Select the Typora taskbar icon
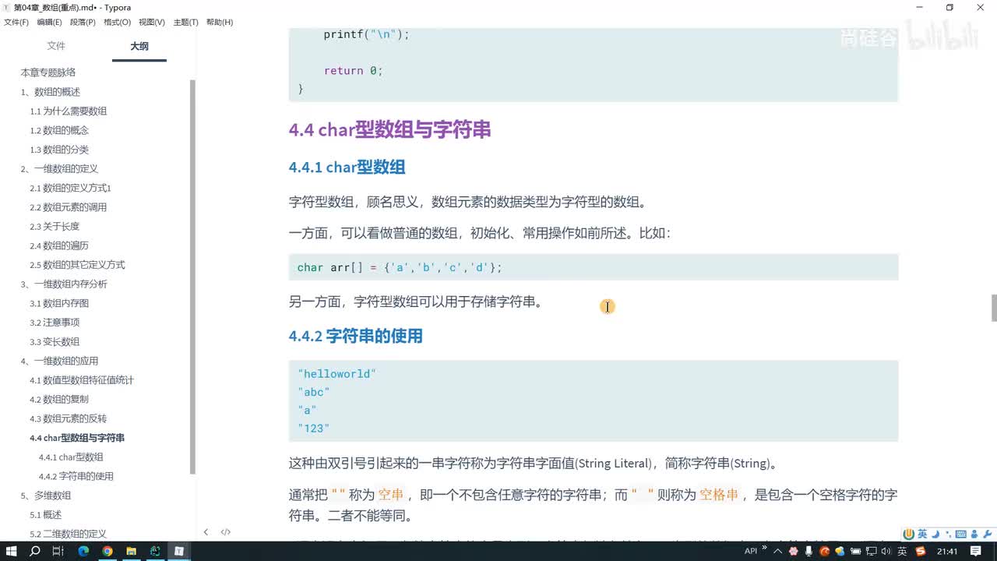 pos(179,551)
